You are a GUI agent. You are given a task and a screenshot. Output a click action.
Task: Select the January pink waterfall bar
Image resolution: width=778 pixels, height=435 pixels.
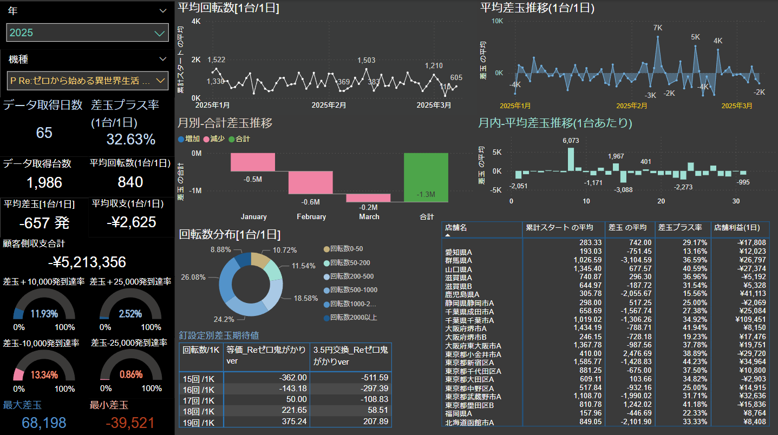(x=253, y=162)
